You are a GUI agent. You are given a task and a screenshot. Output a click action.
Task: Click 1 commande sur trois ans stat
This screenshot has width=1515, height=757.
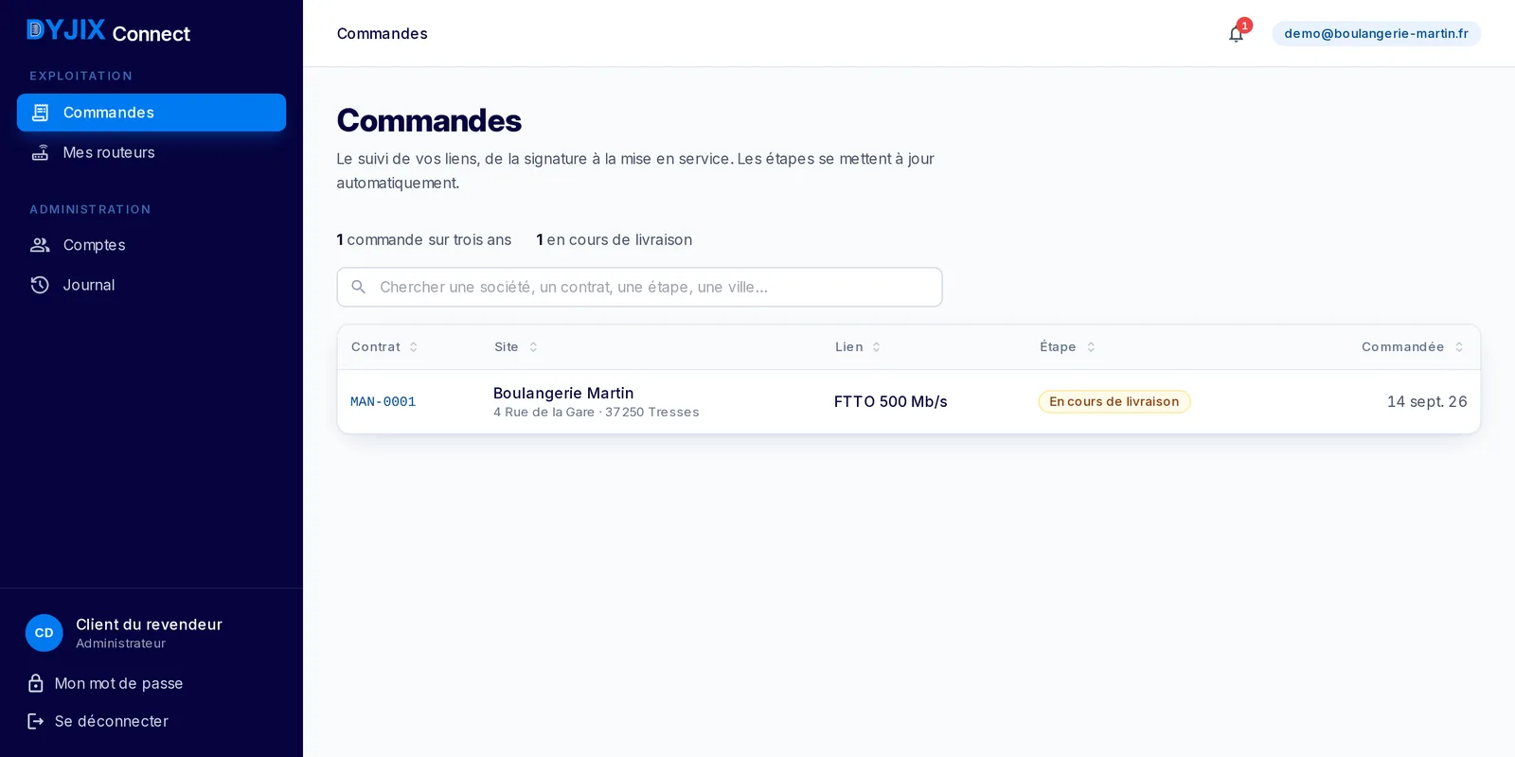click(423, 239)
